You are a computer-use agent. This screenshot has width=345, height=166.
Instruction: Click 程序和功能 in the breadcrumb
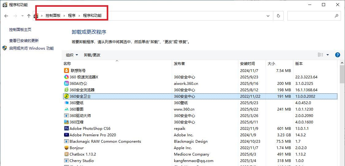tap(92, 16)
